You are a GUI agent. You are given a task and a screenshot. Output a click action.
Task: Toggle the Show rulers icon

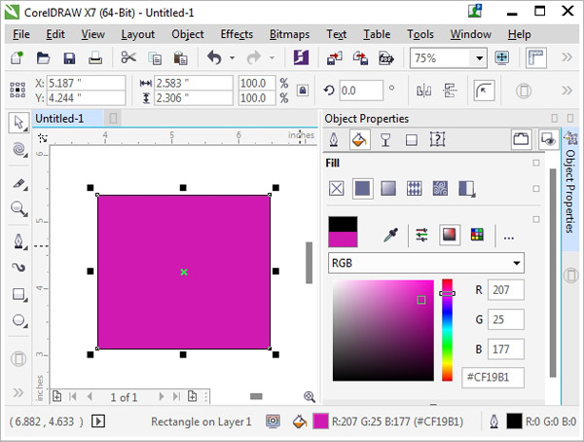[x=536, y=57]
